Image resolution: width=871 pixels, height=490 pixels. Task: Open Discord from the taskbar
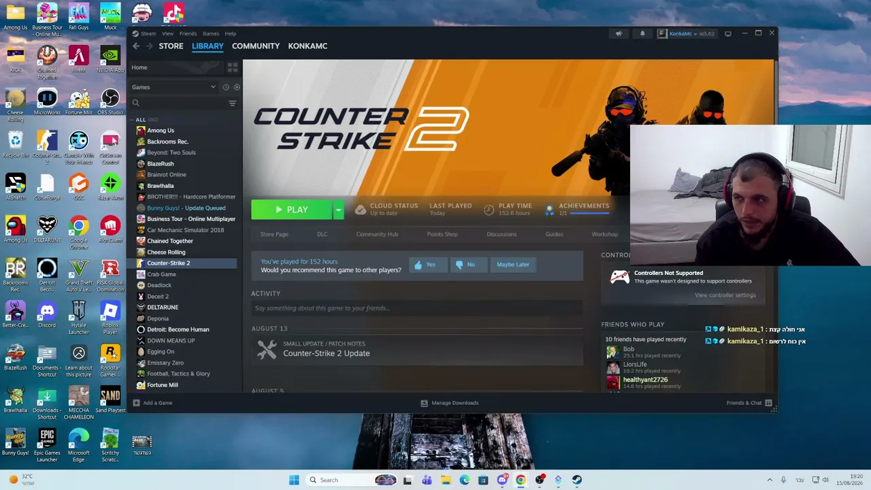(502, 480)
